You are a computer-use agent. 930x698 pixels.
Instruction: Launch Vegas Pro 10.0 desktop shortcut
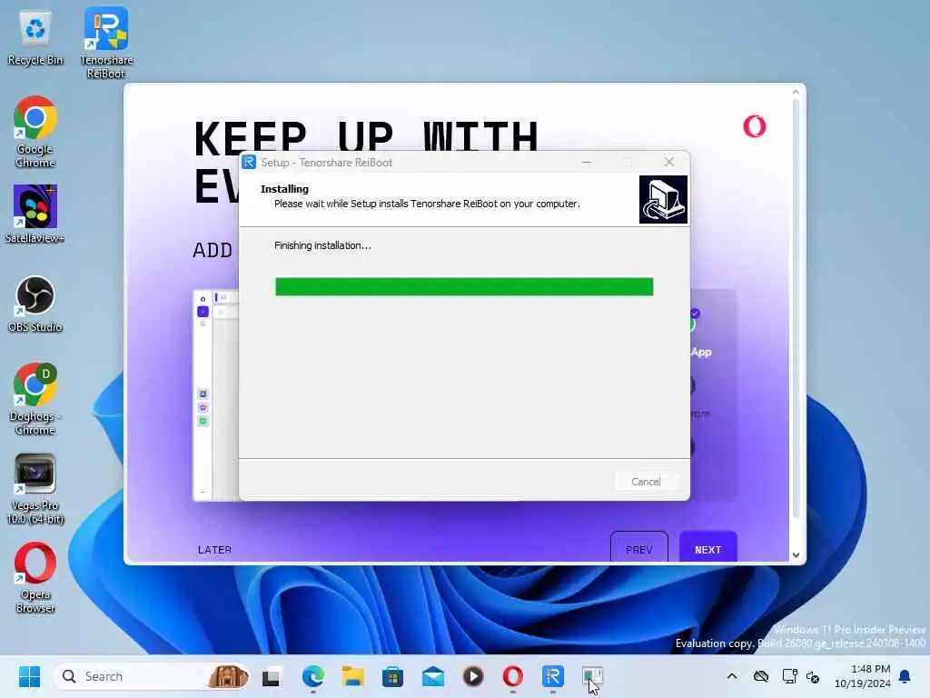pos(35,489)
